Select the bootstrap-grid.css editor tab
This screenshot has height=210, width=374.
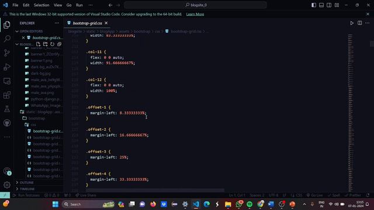click(87, 23)
